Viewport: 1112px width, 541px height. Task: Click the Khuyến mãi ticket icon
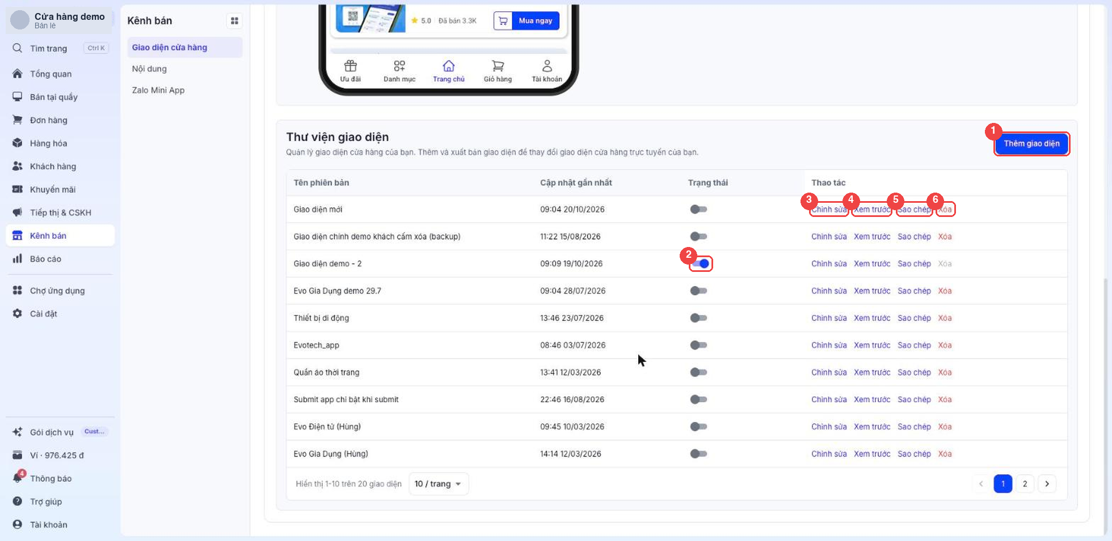coord(18,189)
